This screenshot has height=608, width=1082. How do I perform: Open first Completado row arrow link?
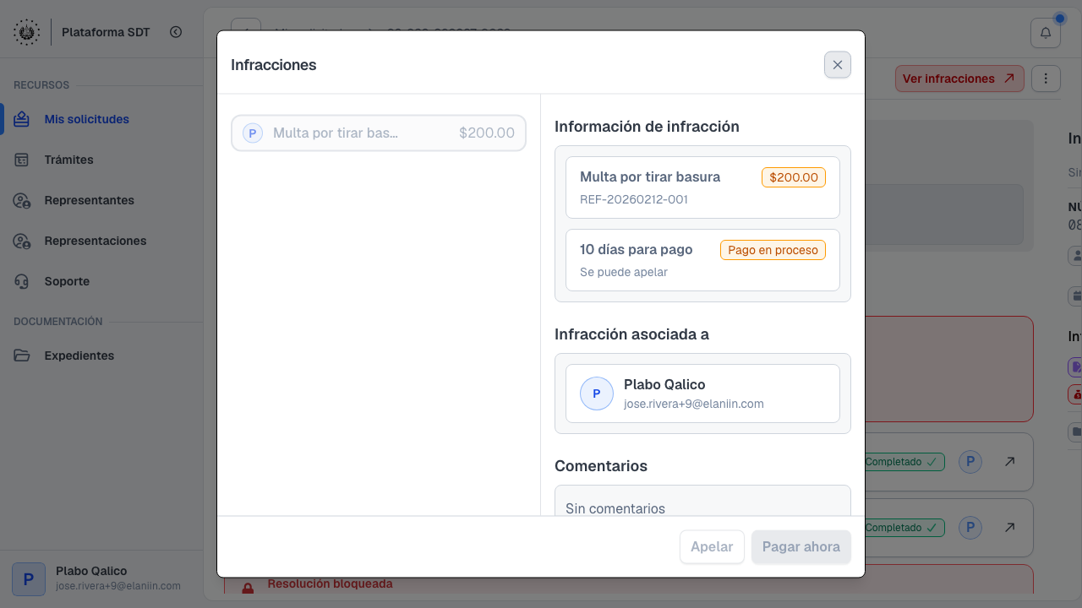pyautogui.click(x=1009, y=462)
